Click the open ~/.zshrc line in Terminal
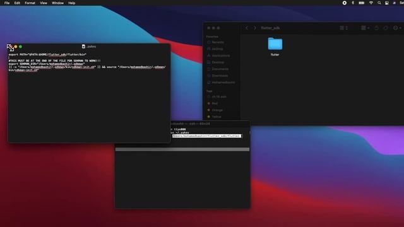This screenshot has width=404, height=227. pyautogui.click(x=179, y=132)
